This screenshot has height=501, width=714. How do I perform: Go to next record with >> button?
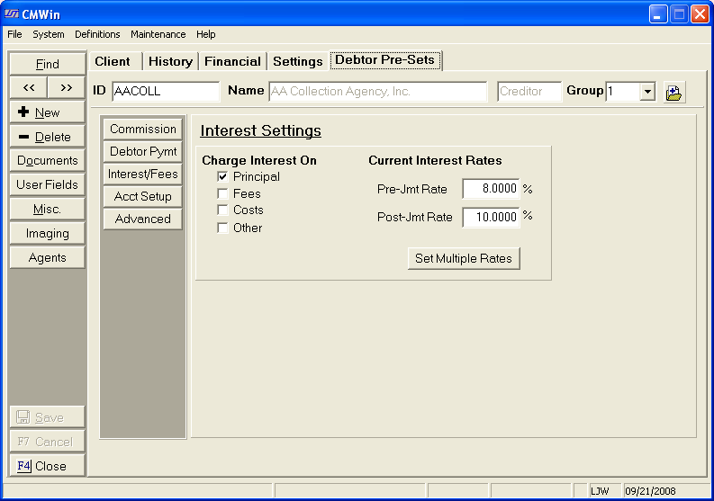67,87
